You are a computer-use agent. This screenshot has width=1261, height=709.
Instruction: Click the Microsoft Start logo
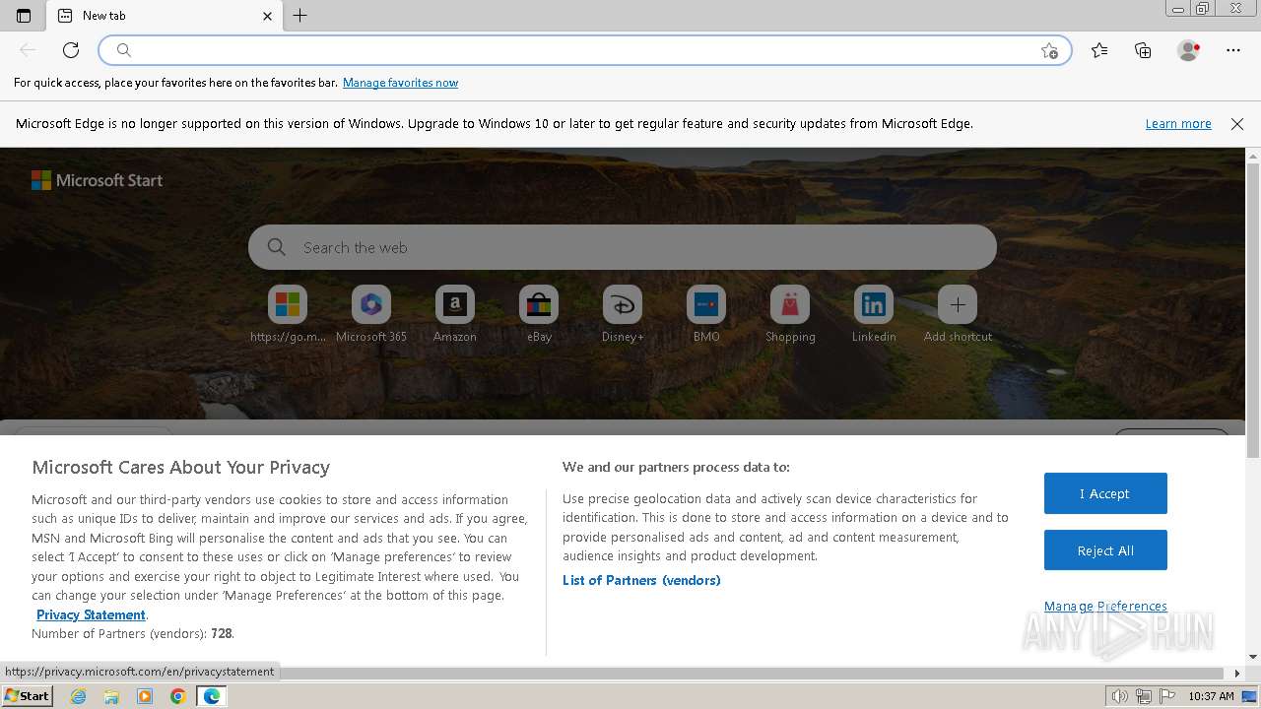coord(97,180)
